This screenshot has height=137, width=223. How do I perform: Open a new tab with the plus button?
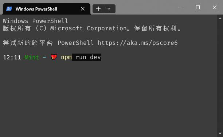tap(98, 9)
